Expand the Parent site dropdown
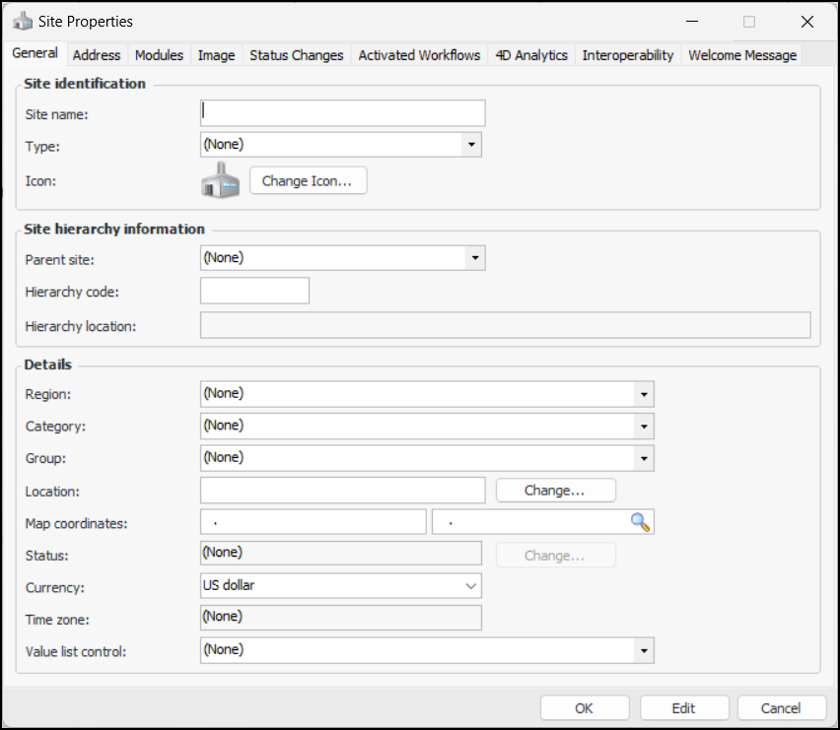840x730 pixels. click(x=474, y=258)
